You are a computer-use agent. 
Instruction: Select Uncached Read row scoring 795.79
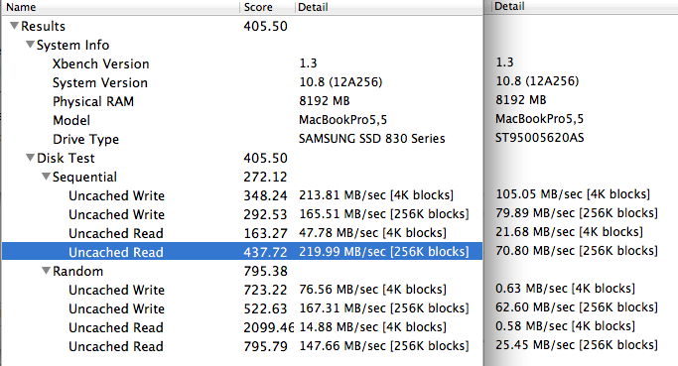pyautogui.click(x=242, y=346)
